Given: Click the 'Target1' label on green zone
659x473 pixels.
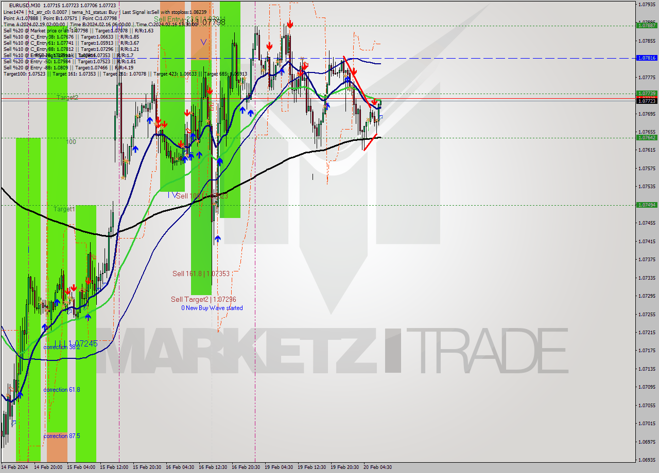Looking at the screenshot, I should pyautogui.click(x=64, y=209).
